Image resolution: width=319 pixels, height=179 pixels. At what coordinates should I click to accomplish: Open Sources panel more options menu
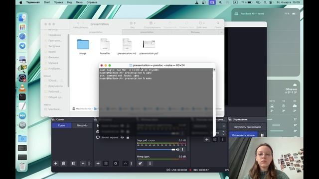click(131, 164)
